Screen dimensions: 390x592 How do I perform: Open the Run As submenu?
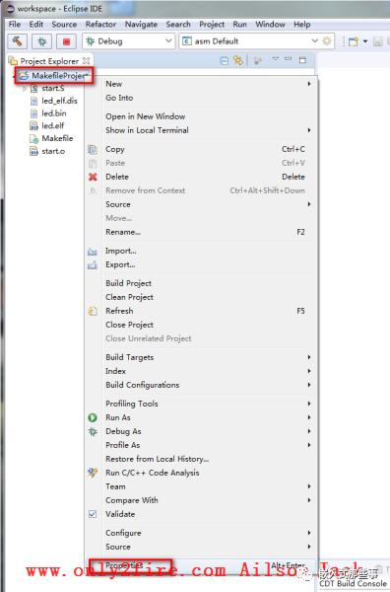[x=118, y=417]
